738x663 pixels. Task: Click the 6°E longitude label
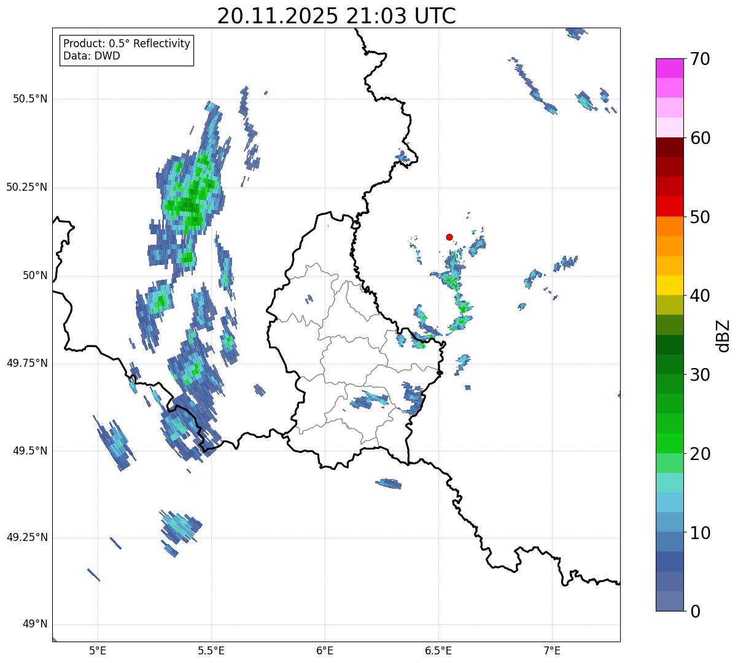[x=325, y=650]
